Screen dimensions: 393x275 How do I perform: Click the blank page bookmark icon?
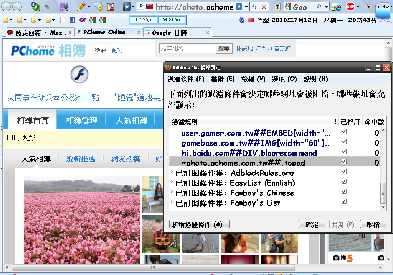click(63, 20)
